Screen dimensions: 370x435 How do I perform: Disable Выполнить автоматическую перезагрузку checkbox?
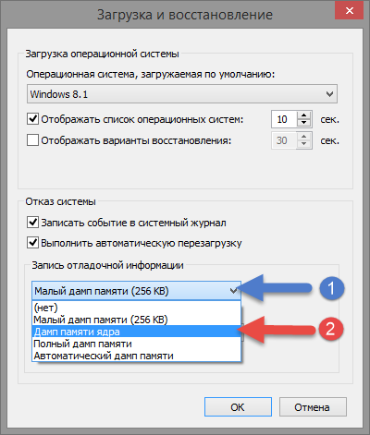32,243
